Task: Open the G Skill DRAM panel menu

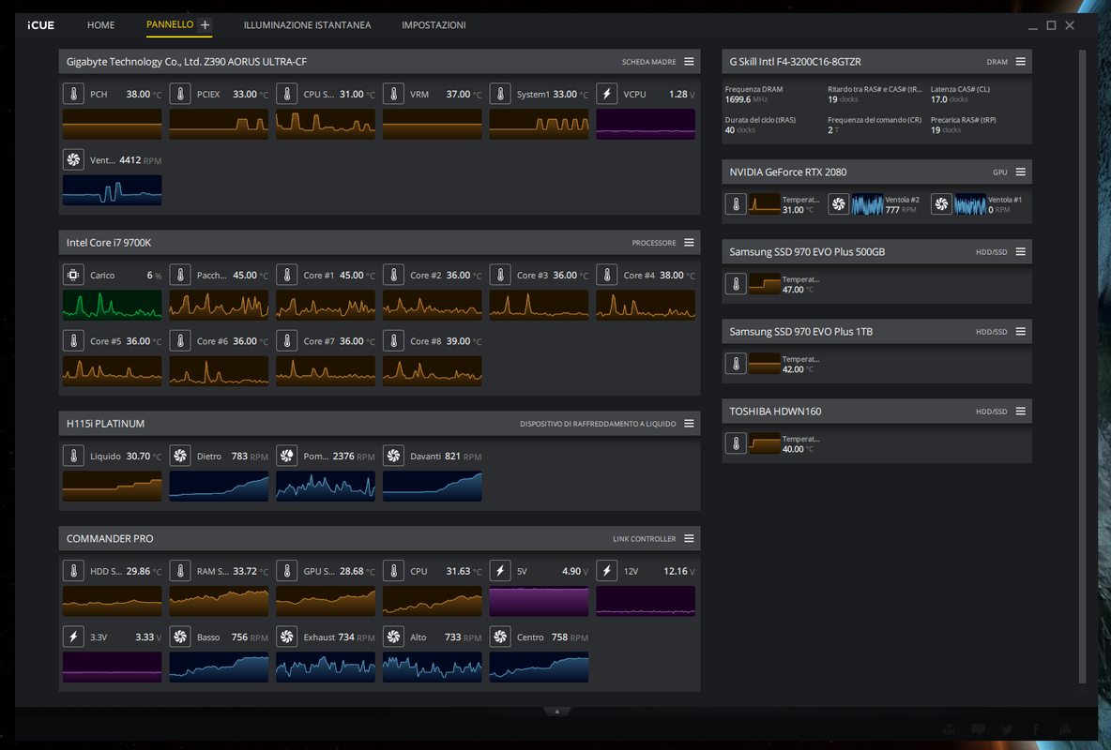Action: pyautogui.click(x=1020, y=62)
